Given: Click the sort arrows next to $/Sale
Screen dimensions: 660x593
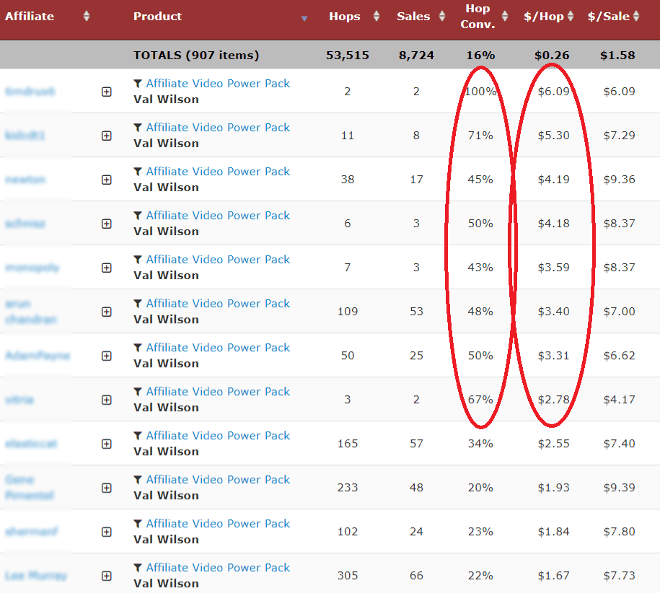Looking at the screenshot, I should (635, 17).
